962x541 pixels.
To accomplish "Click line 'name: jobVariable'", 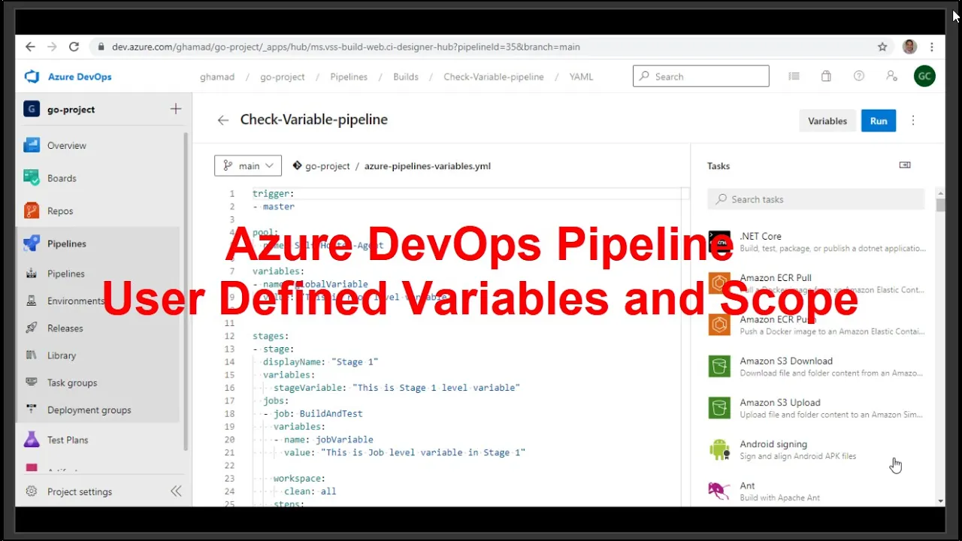I will pyautogui.click(x=328, y=440).
